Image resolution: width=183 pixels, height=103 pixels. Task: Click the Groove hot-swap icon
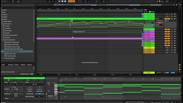coord(21,94)
